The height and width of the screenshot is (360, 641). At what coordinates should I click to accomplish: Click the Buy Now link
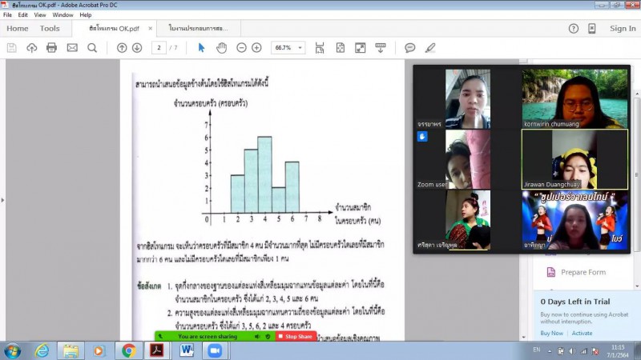551,333
